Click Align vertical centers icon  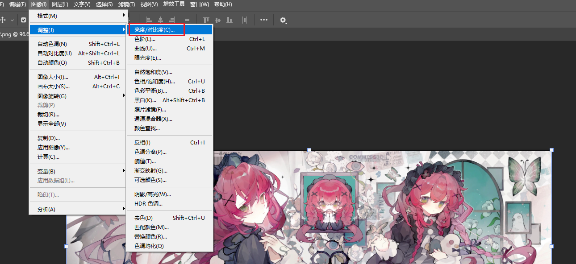(x=218, y=20)
